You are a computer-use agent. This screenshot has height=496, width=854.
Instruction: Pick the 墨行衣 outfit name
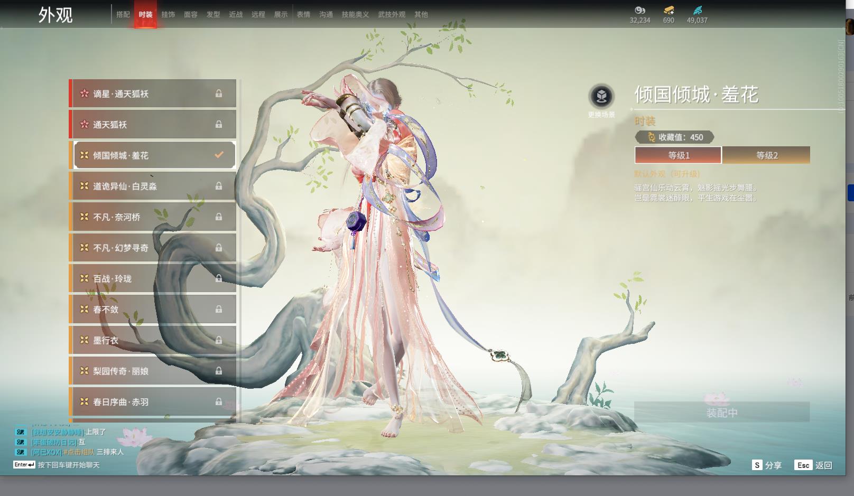click(x=106, y=340)
